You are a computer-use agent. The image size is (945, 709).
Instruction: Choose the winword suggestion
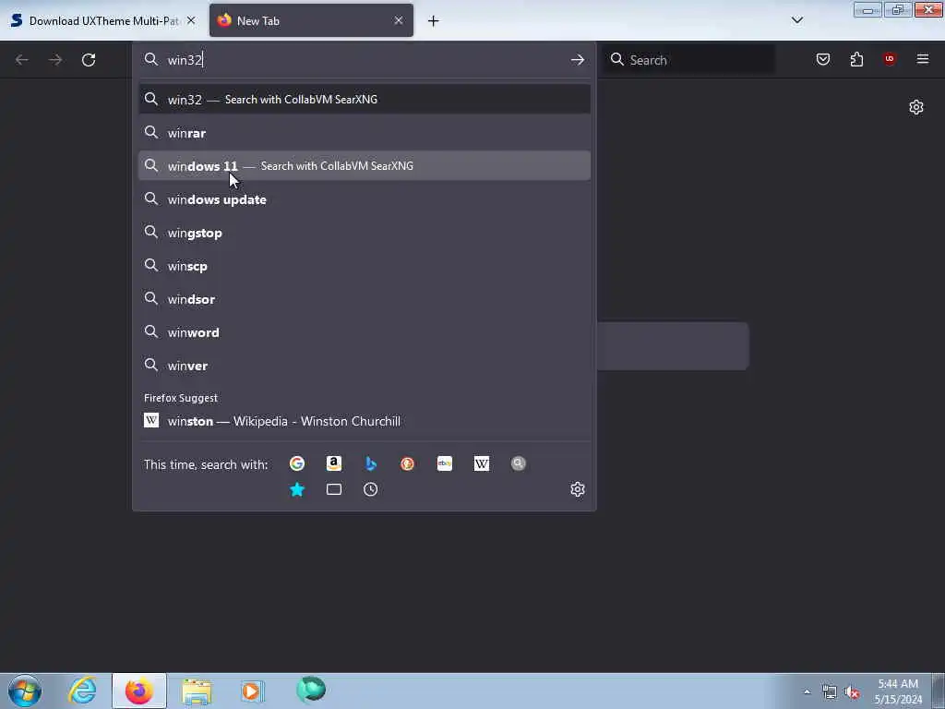(365, 332)
